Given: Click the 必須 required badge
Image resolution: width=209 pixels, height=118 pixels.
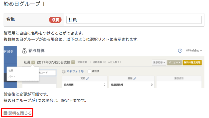Looking at the screenshot, I should (55, 20).
